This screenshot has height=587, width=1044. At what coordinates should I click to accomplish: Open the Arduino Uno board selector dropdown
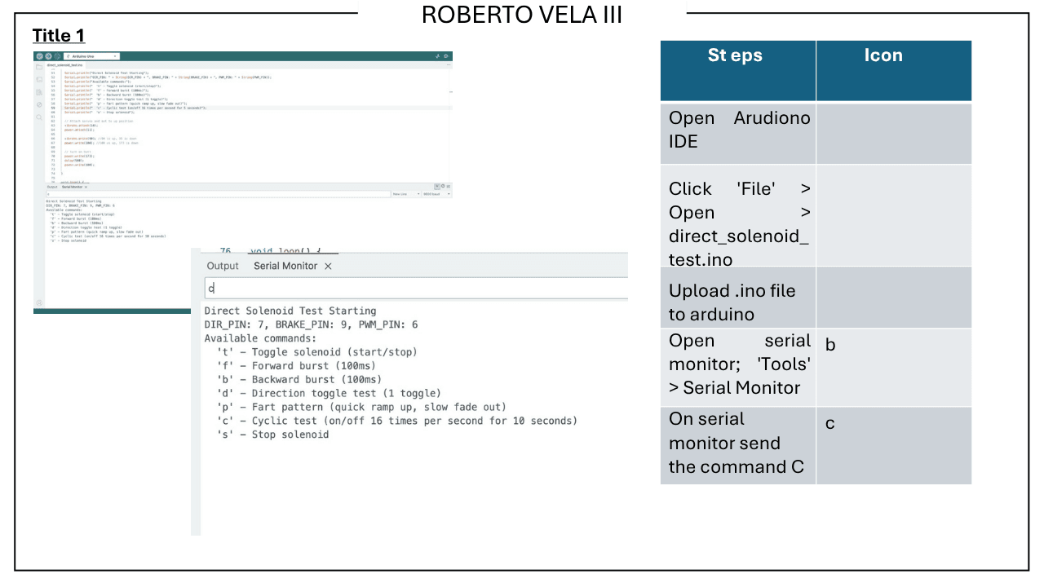pyautogui.click(x=91, y=56)
